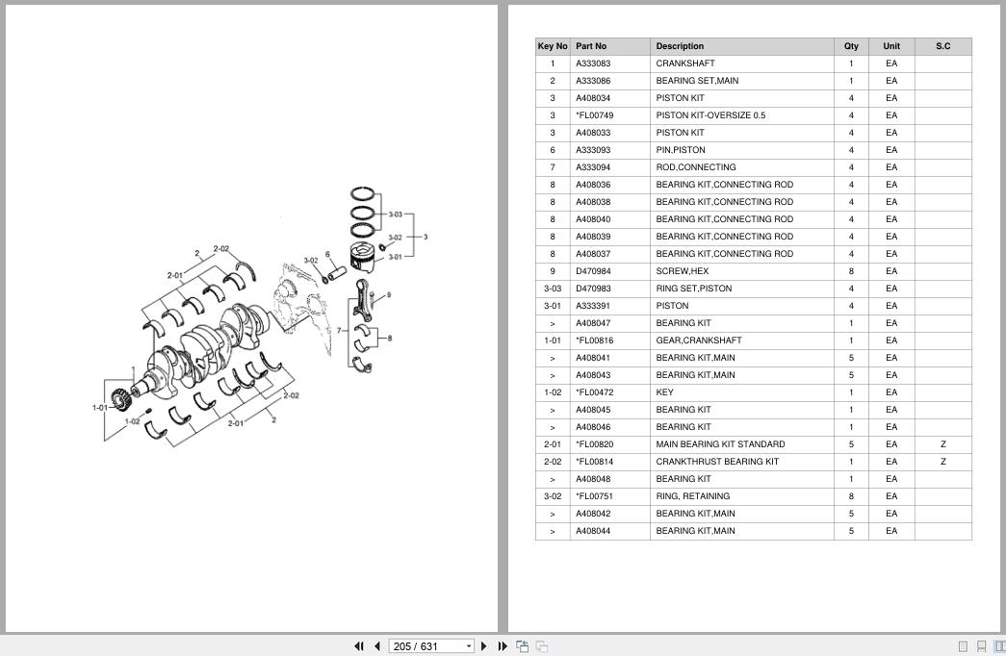Click GEAR,CRANKSHAFT description
Screen dimensions: 1006x656
(699, 341)
